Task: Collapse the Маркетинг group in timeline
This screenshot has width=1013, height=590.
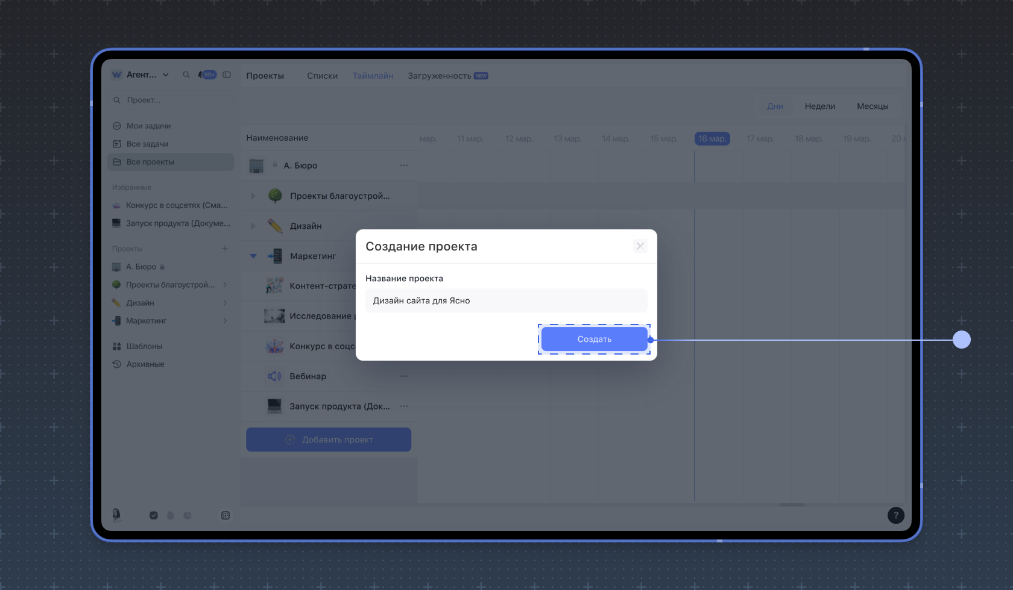Action: [x=253, y=256]
